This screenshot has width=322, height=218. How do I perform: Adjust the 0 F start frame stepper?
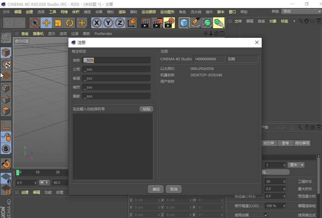tap(35, 183)
